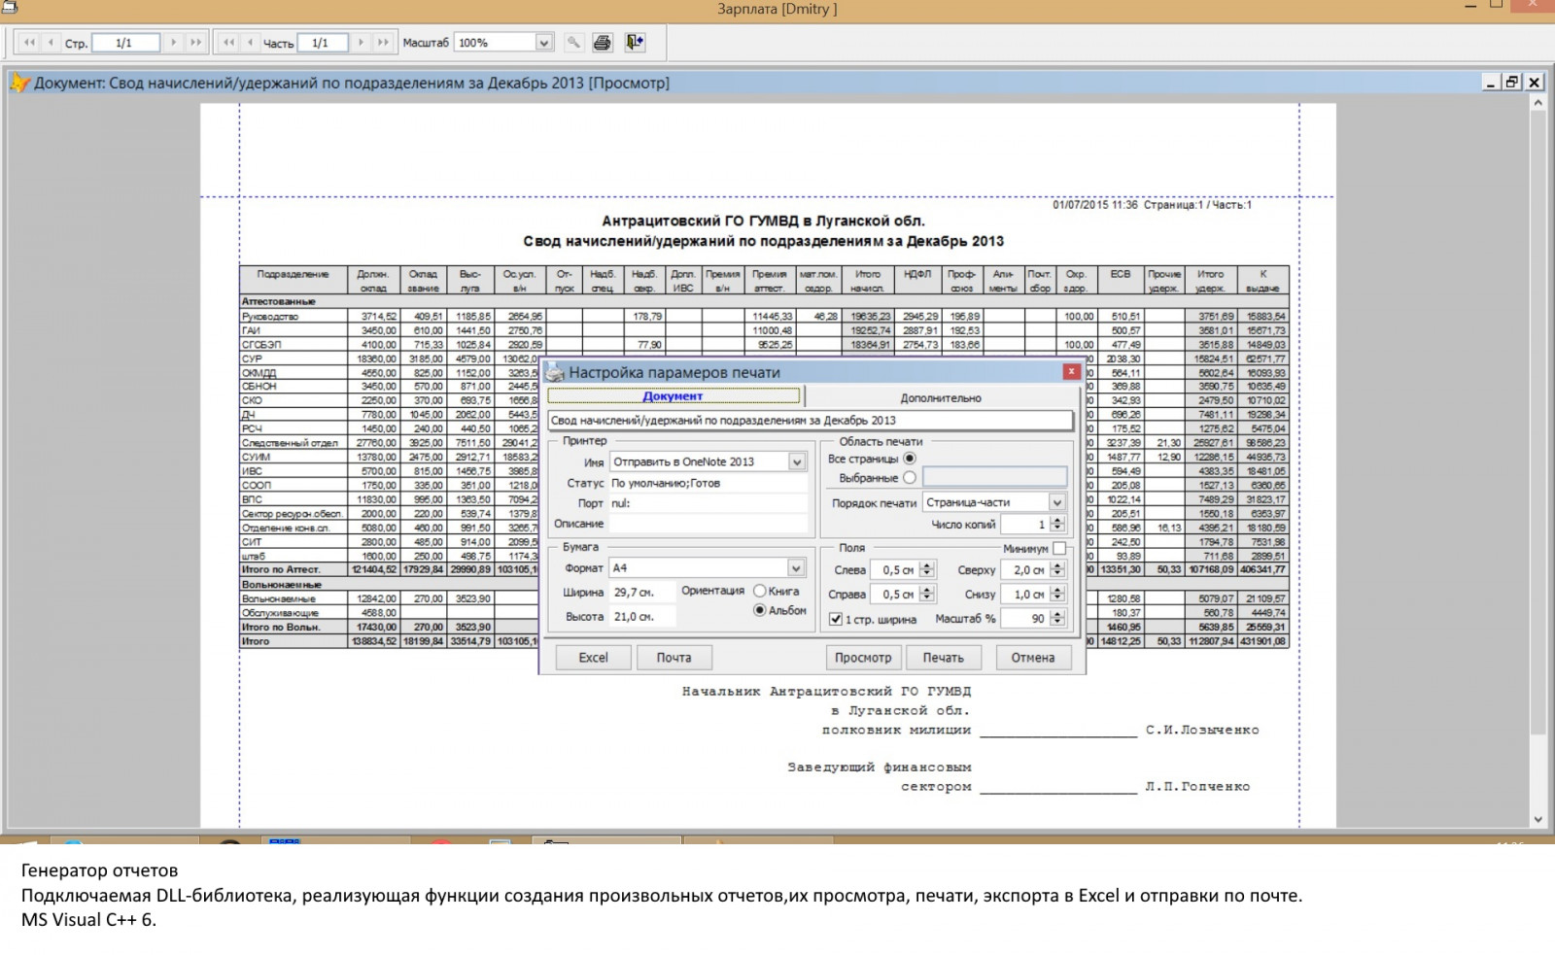Select the 'Все страницы' radio button
Screen dimensions: 1555x955
(x=910, y=459)
